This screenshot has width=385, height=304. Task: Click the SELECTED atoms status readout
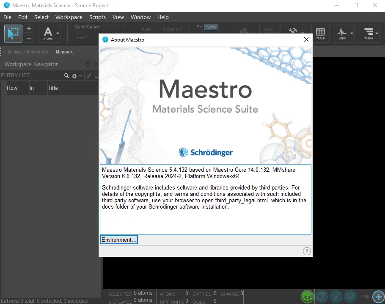click(x=130, y=293)
